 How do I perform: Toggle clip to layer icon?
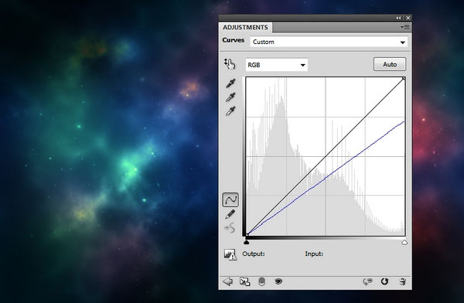(261, 281)
